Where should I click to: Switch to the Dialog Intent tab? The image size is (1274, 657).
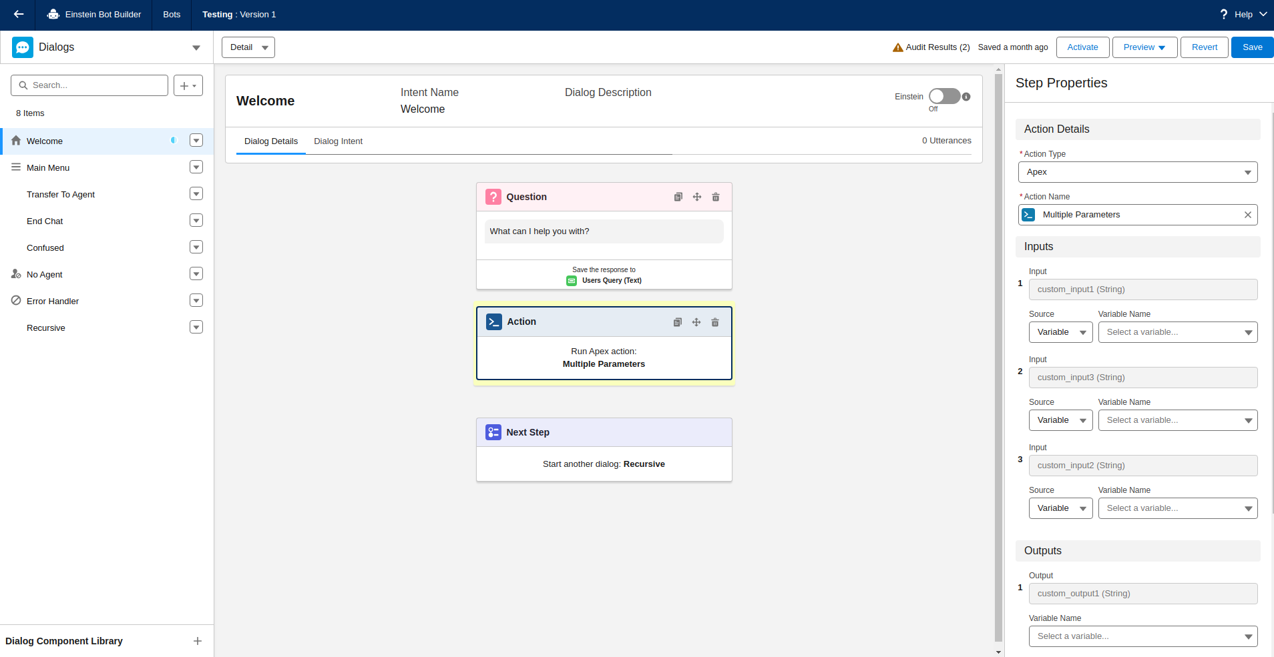339,141
